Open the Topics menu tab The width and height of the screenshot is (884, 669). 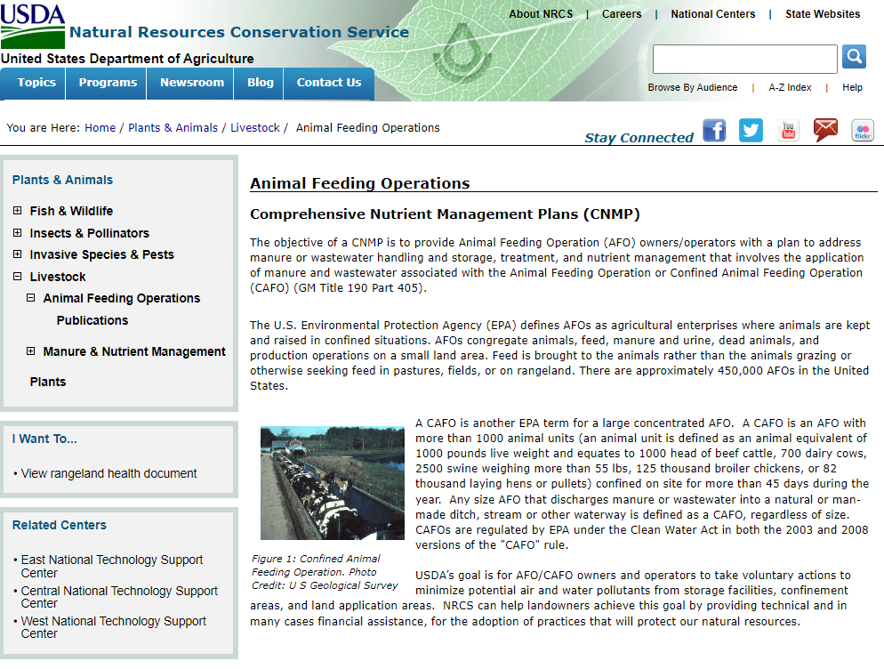(36, 83)
